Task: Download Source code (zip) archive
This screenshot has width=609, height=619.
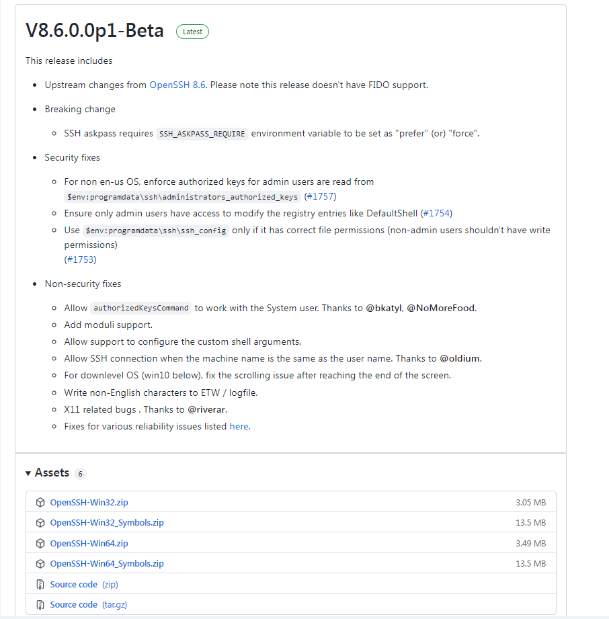Action: tap(83, 585)
